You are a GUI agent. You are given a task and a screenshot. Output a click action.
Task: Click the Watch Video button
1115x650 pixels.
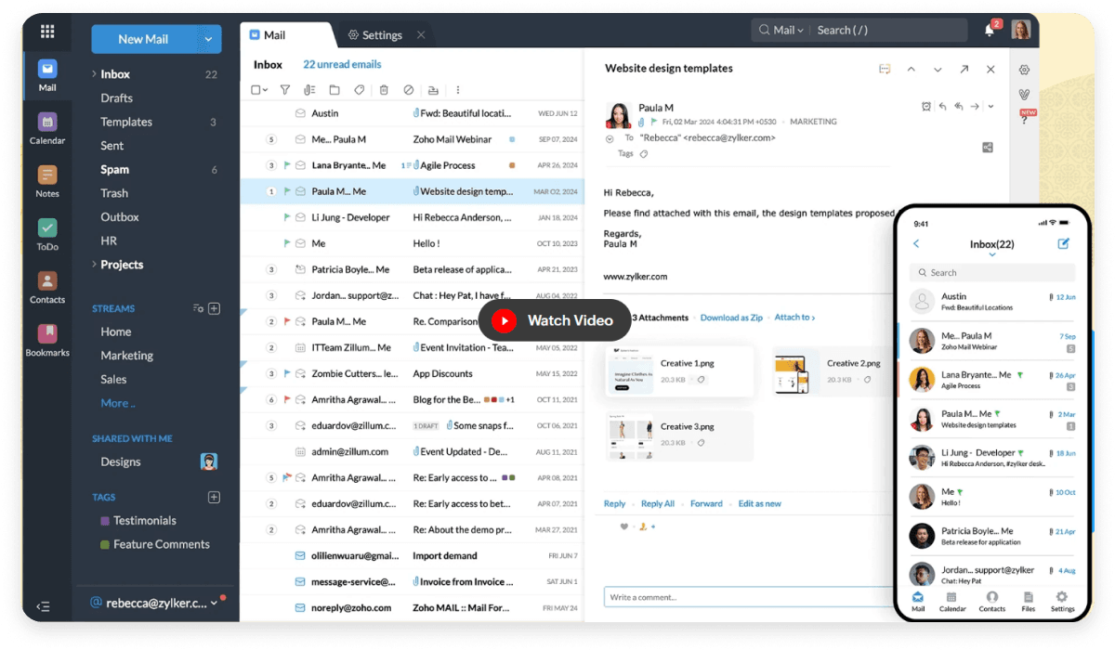tap(554, 319)
